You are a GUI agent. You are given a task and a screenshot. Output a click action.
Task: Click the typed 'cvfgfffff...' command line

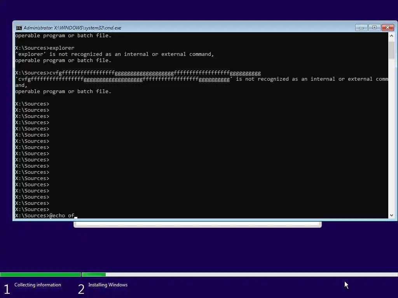click(x=138, y=73)
